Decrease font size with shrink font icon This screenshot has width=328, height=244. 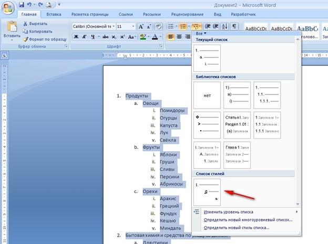149,27
